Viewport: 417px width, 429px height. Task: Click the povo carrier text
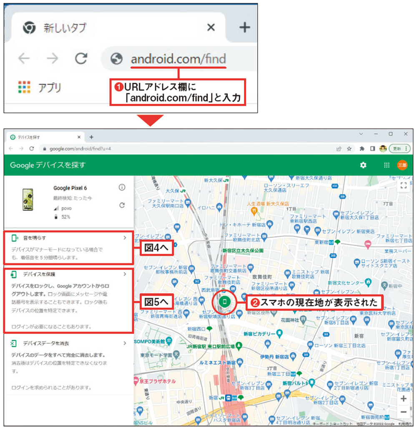66,209
